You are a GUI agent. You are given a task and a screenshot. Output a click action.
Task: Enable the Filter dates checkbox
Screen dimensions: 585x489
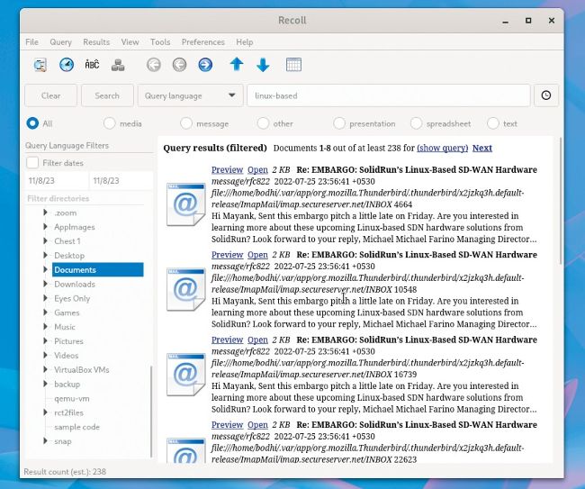point(33,163)
